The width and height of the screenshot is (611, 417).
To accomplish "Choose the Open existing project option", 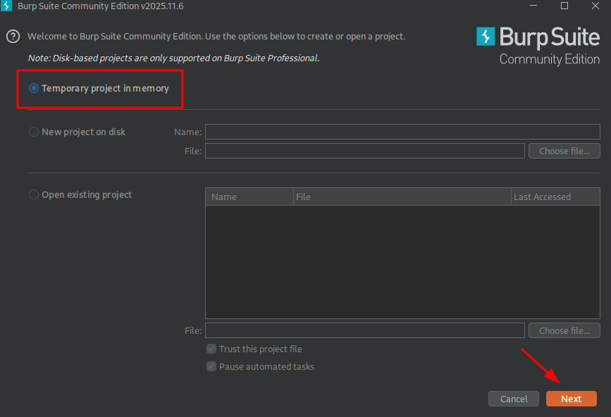I will tap(32, 194).
